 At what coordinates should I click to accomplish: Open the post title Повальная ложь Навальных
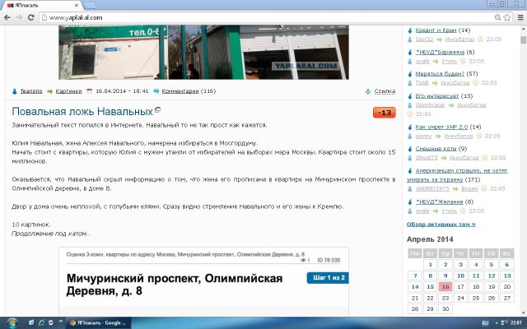82,112
